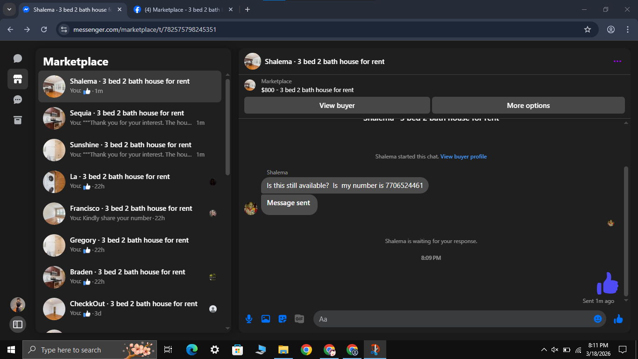
Task: Select the Marketplace storefront sidebar icon
Action: tap(18, 79)
